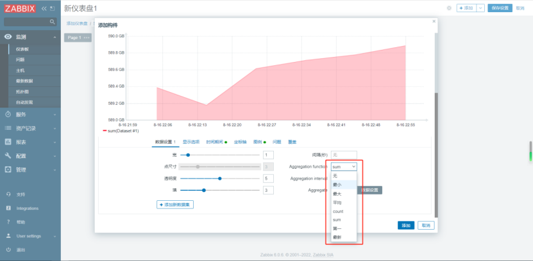This screenshot has height=261, width=533.
Task: Click the blue 添加 button in dialog
Action: pos(406,225)
